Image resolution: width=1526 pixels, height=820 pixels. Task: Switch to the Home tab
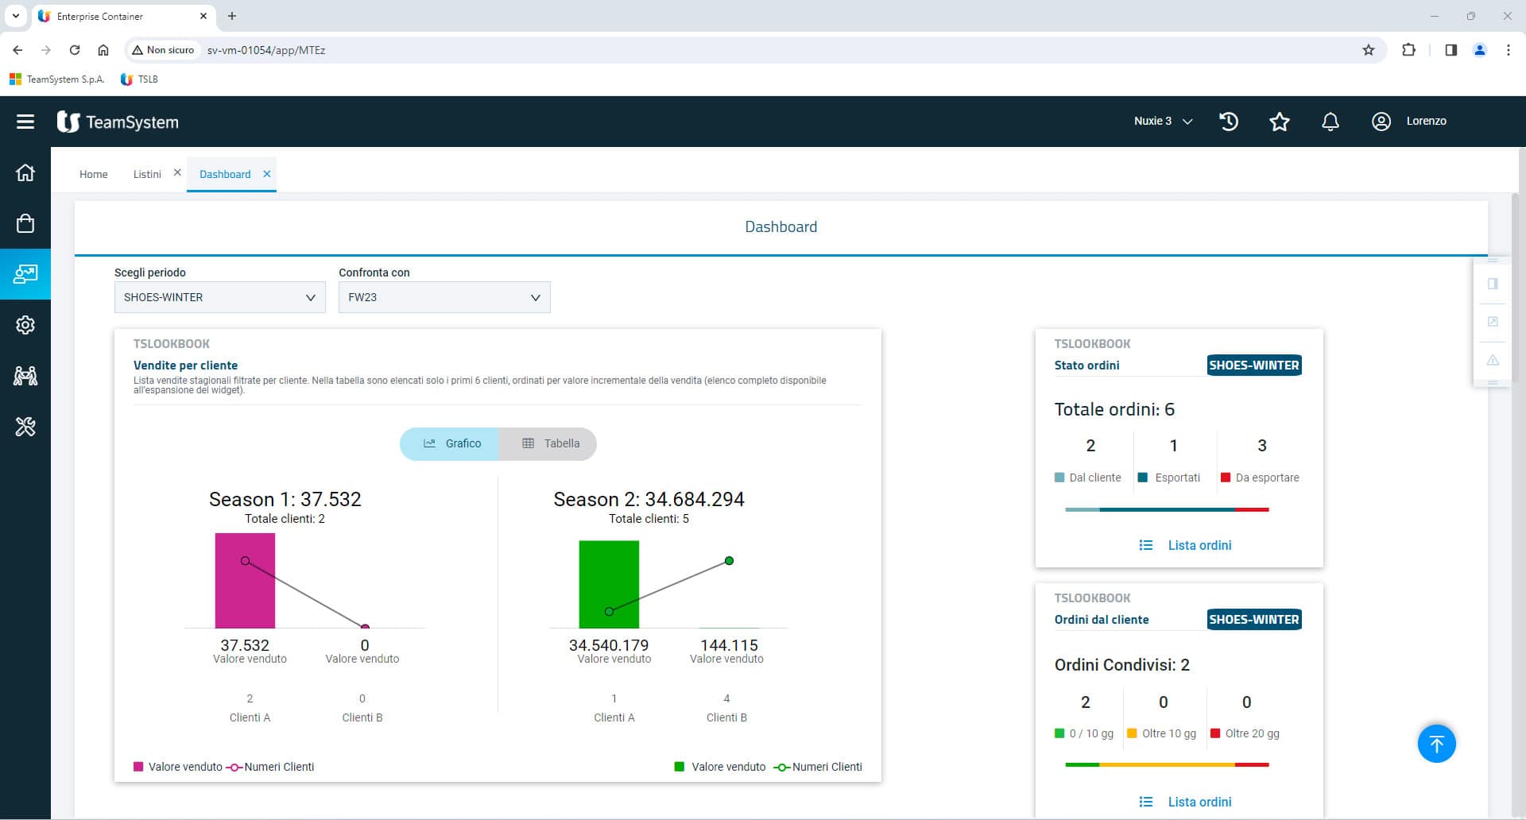click(94, 174)
